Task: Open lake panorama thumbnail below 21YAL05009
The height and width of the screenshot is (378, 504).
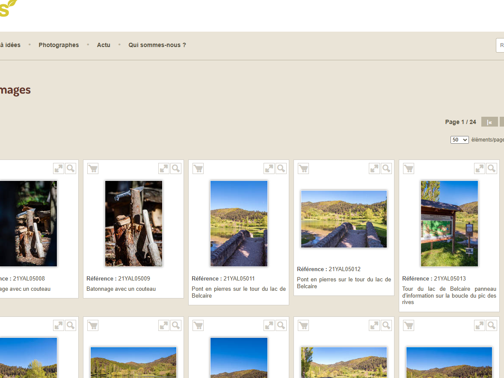Action: 133,362
